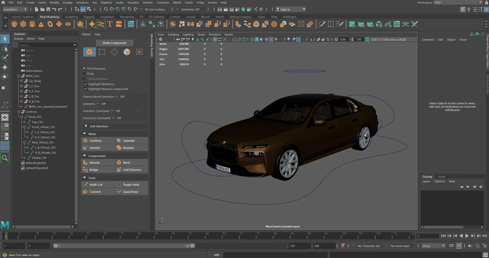Collapse the BMW_Geo group in outliner
The width and height of the screenshot is (489, 258).
coord(18,76)
